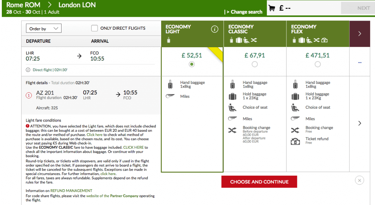The width and height of the screenshot is (375, 205).
Task: Select the Economy Flex fare header
Action: tap(318, 34)
